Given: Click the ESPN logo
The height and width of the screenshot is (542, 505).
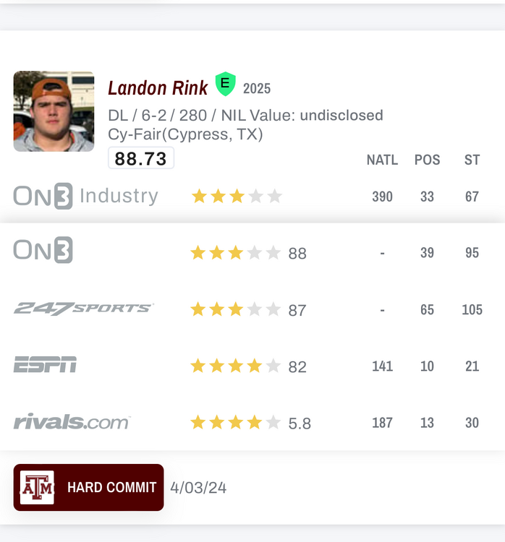Looking at the screenshot, I should 45,365.
